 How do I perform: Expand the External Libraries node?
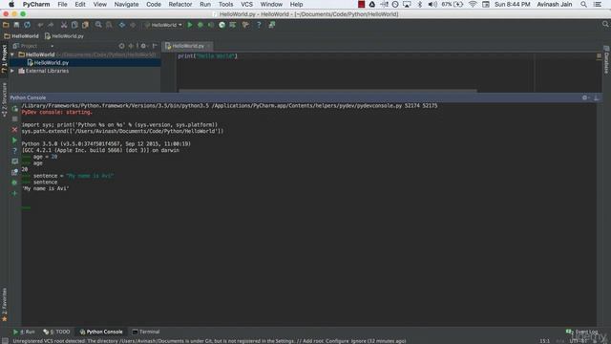(12, 71)
